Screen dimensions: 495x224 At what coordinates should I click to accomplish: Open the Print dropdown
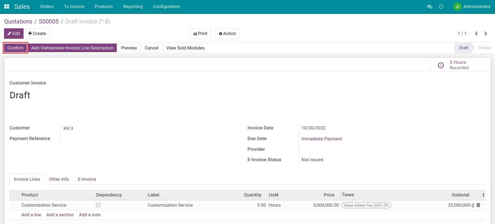pyautogui.click(x=200, y=33)
